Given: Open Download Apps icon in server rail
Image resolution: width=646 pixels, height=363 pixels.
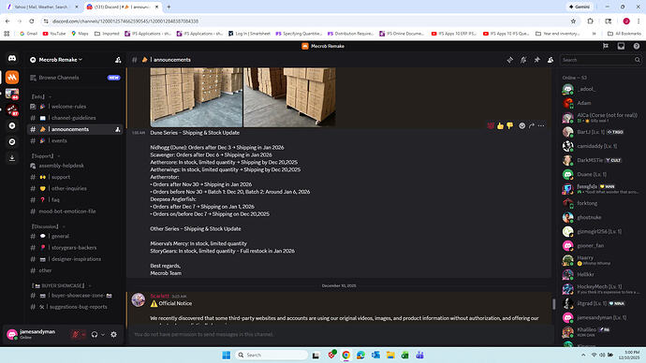Looking at the screenshot, I should tap(12, 158).
